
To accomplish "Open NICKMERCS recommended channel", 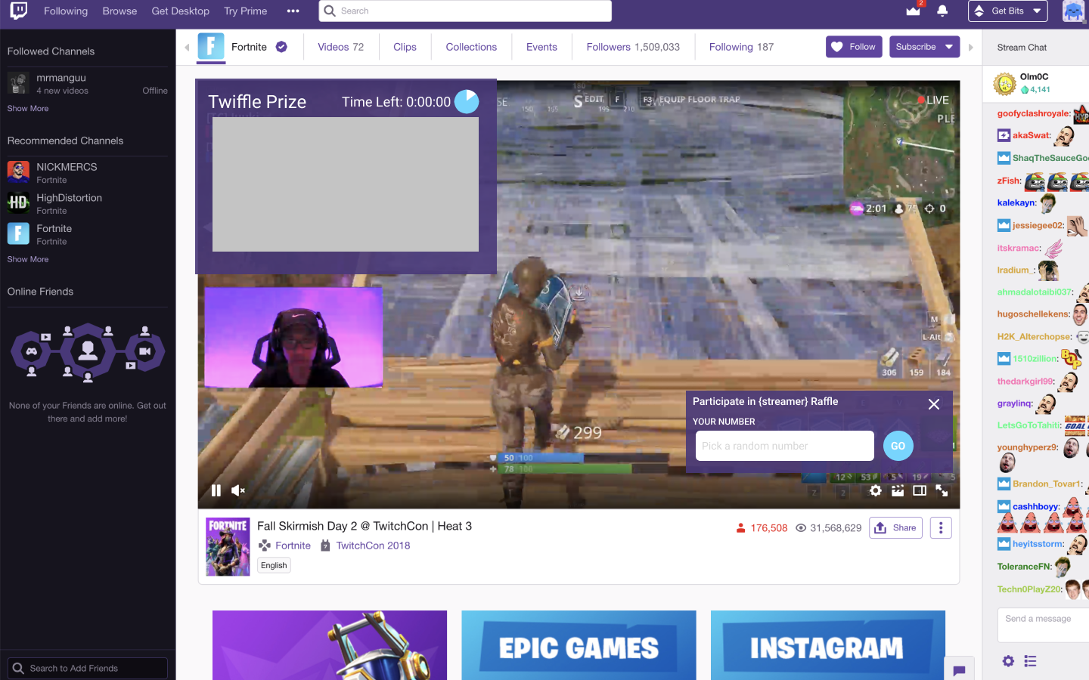I will pyautogui.click(x=87, y=172).
